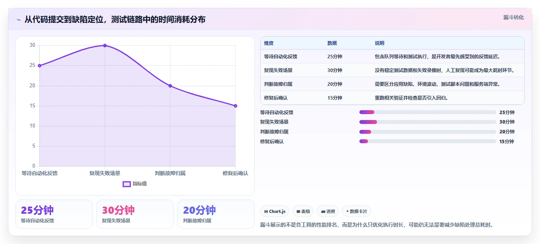Click the 判断故障归属 progress bar
The height and width of the screenshot is (244, 540).
click(x=427, y=132)
